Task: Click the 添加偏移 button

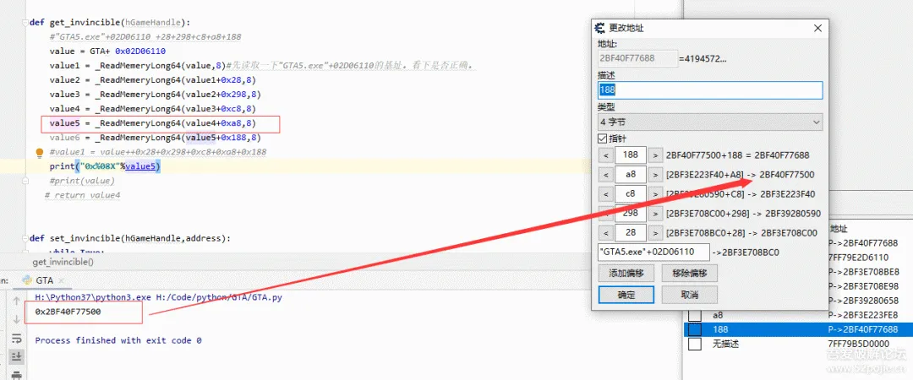Action: click(x=626, y=273)
